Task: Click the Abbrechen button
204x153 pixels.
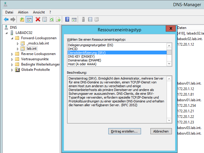Action: tap(161, 131)
